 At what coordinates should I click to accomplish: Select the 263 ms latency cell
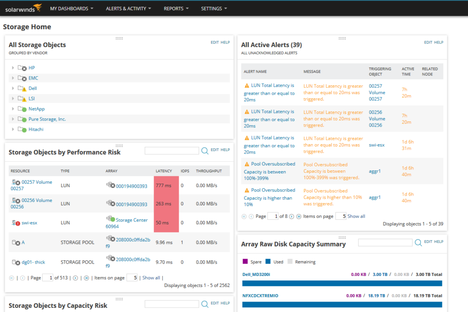coord(166,204)
